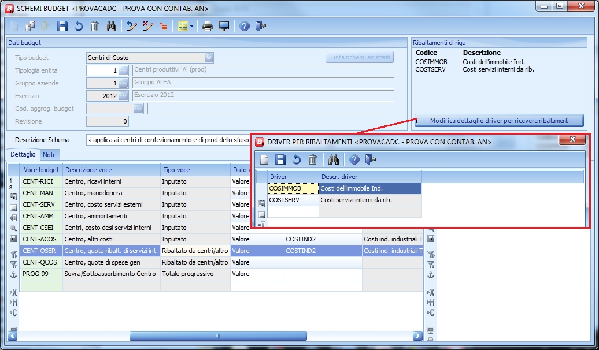This screenshot has height=350, width=599.
Task: Click the magnifier icon beside the CENT-CSEI row
Action: pyautogui.click(x=13, y=228)
